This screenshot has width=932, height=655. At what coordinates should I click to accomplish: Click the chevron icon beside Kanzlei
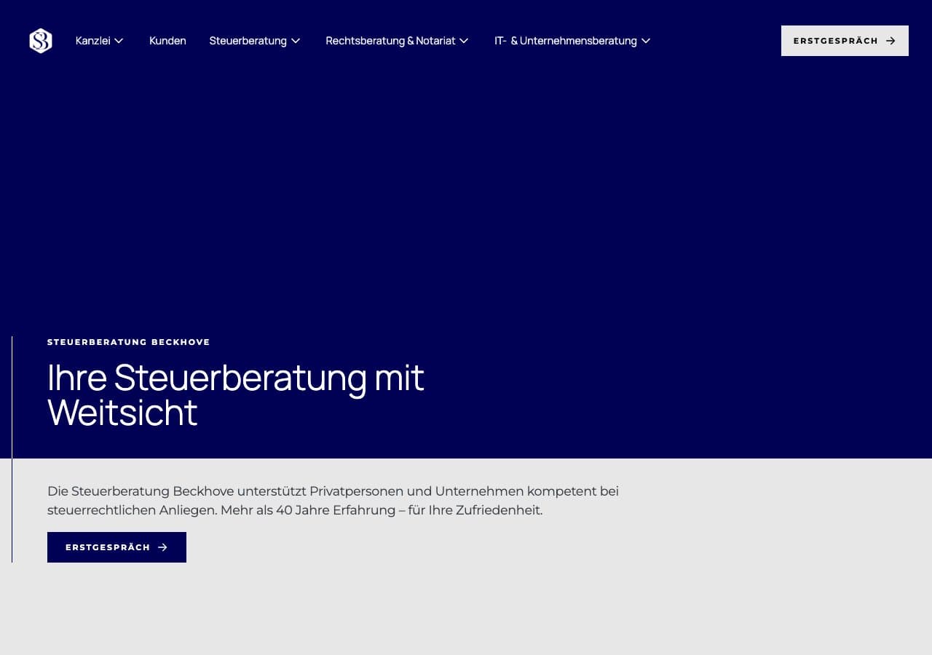(119, 41)
